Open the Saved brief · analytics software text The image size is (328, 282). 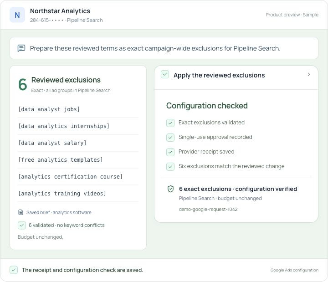(x=59, y=213)
